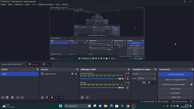Screen dimensions: 194x109
Task: Open virtual camera settings gear
Action: 191,85
